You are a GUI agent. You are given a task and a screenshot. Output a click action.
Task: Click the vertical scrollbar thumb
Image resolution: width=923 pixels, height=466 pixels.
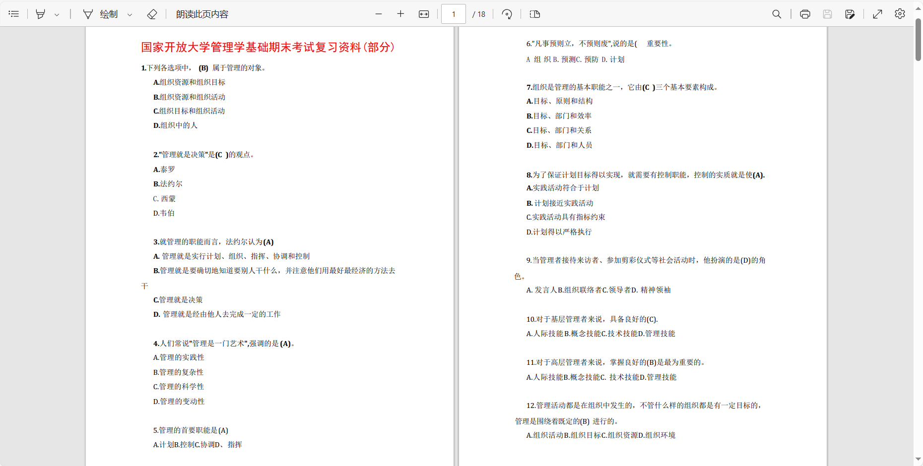coord(918,40)
